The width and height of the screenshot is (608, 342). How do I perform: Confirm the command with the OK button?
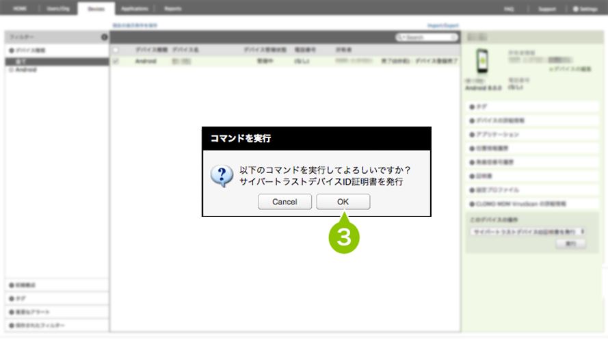[343, 202]
